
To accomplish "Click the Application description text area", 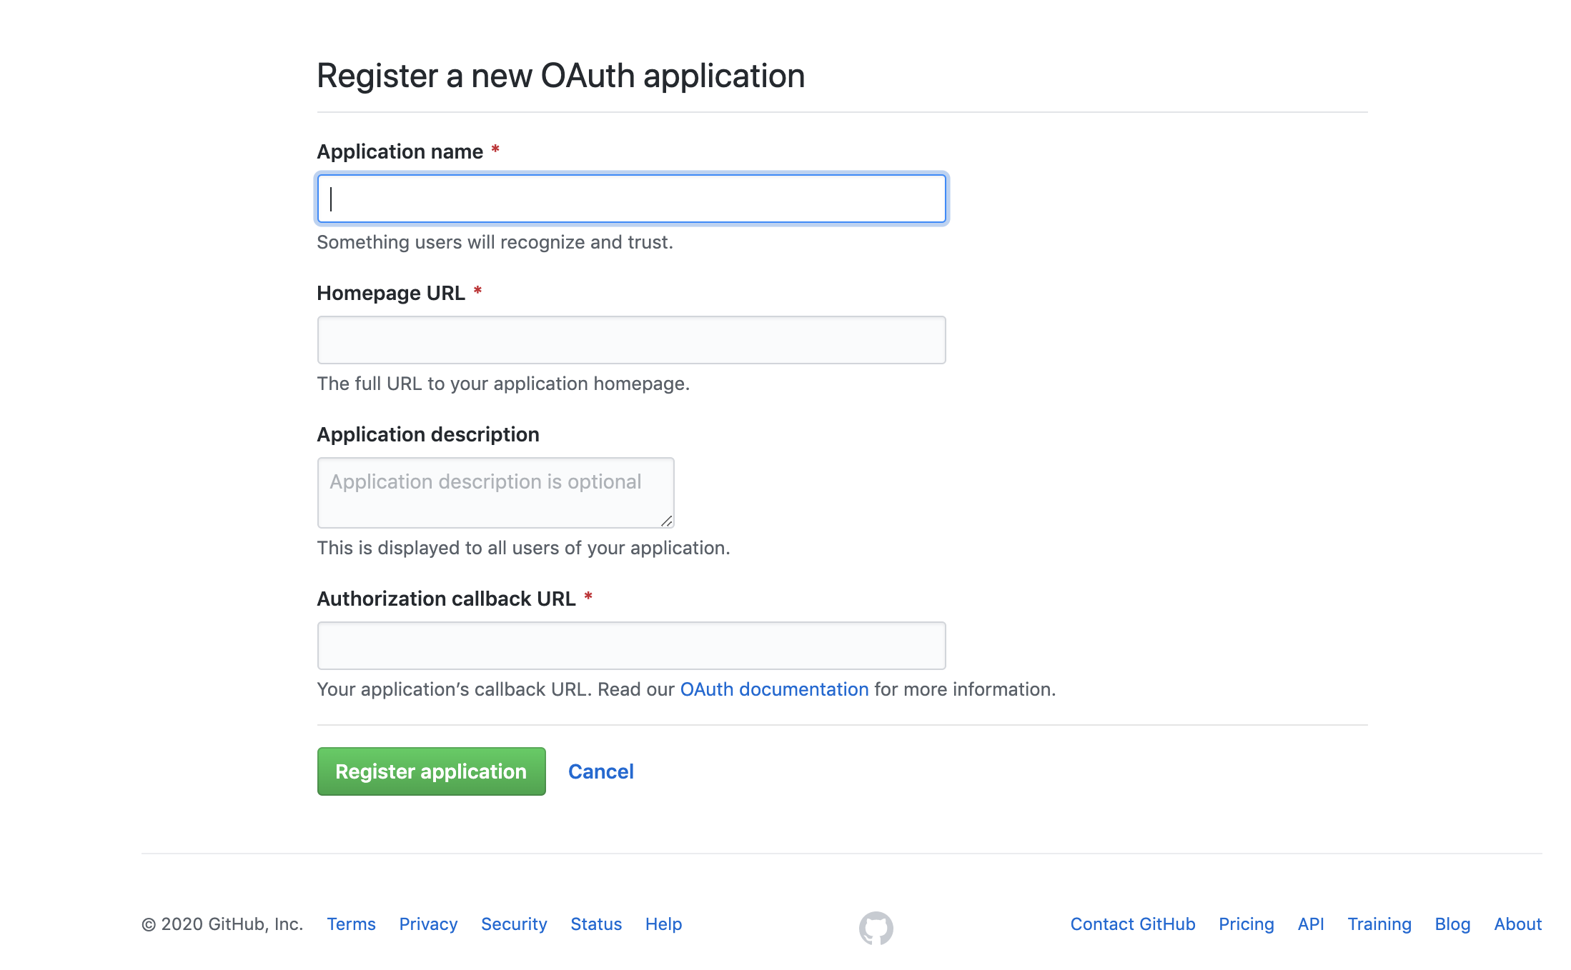I will [495, 492].
